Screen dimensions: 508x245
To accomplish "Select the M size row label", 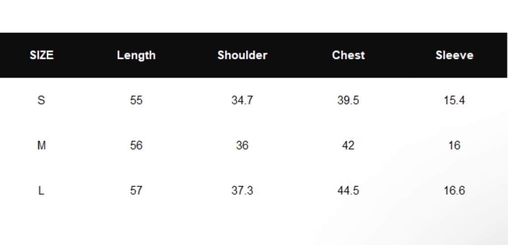I will point(42,145).
